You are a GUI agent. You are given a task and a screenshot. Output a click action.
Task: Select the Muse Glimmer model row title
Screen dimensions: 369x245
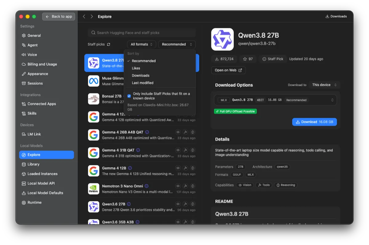[113, 78]
